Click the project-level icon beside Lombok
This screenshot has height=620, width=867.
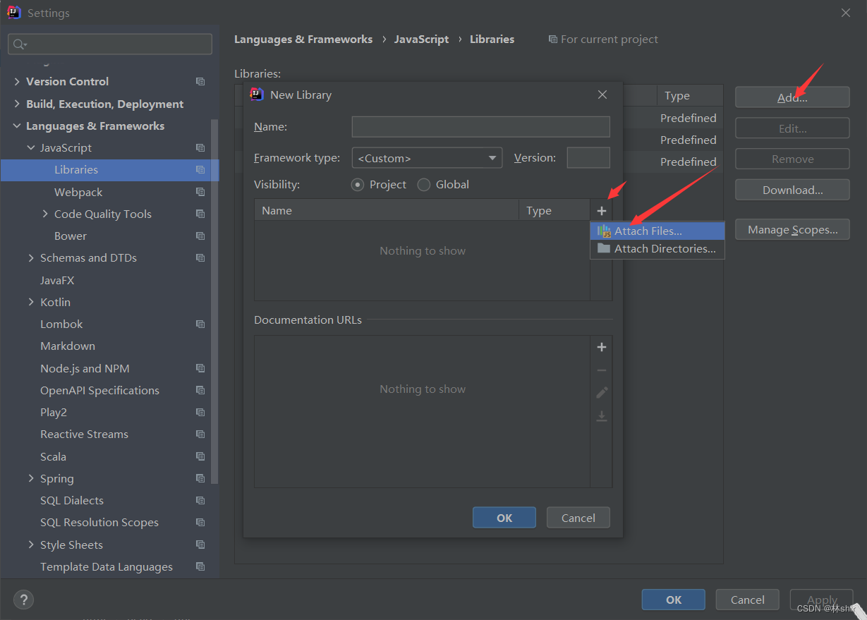tap(200, 324)
